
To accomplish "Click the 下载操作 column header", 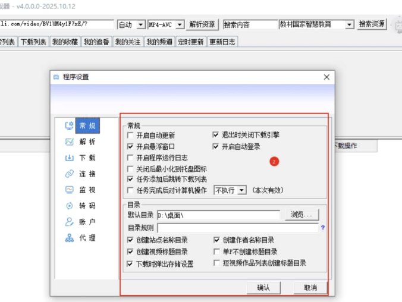I will [356, 146].
